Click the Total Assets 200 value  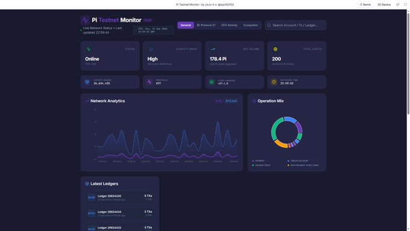tap(276, 59)
